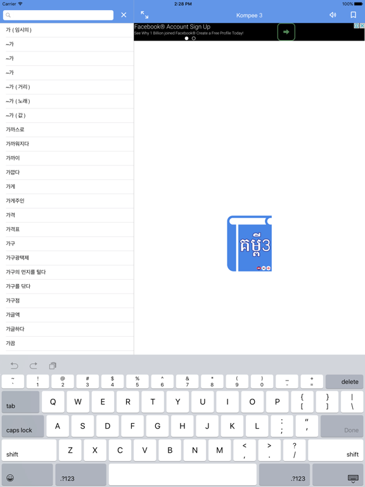Image resolution: width=365 pixels, height=487 pixels.
Task: Open the phrase 가구의 먼지를 털다
Action: [x=67, y=272]
